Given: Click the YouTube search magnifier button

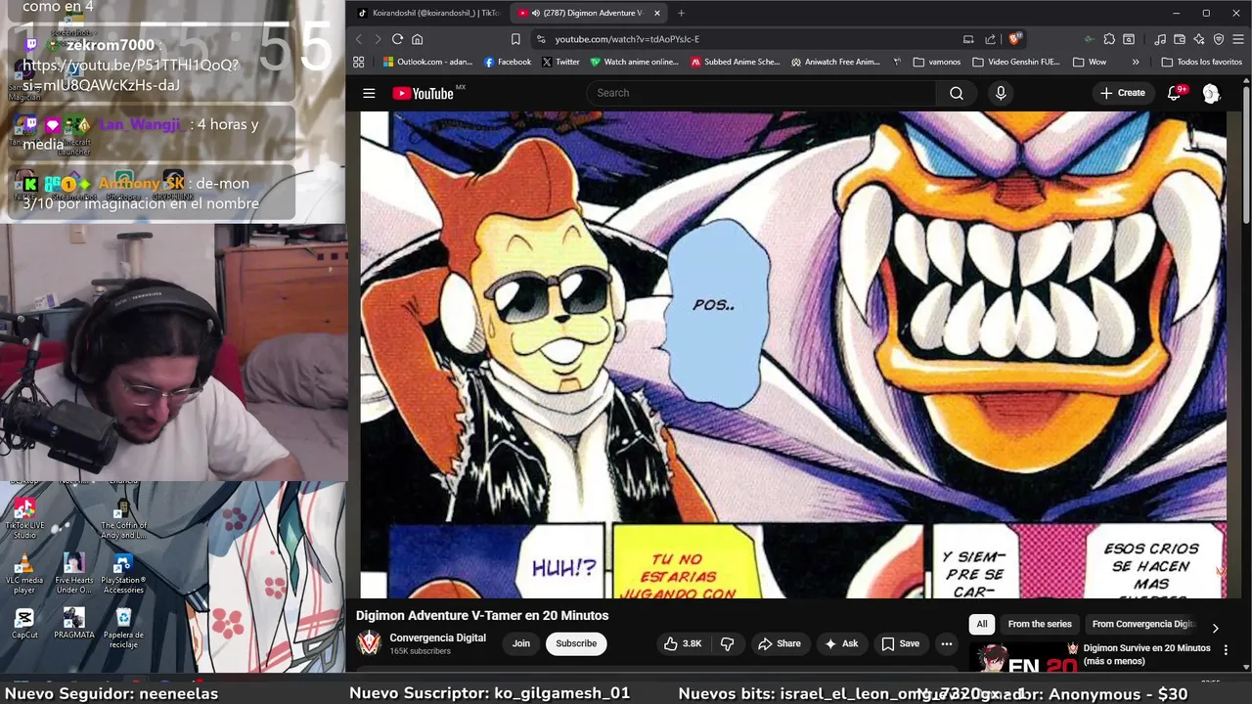Looking at the screenshot, I should tap(957, 93).
